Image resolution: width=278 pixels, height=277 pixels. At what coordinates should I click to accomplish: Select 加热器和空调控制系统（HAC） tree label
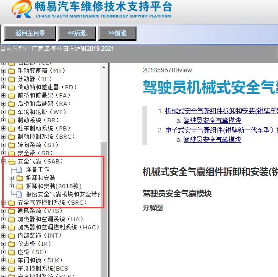(x=58, y=227)
